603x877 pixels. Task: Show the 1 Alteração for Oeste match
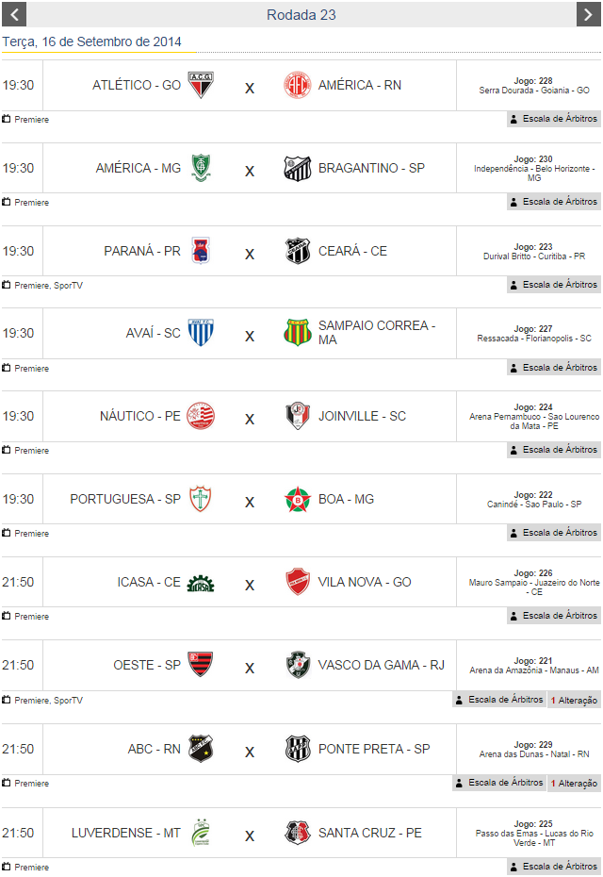[574, 700]
